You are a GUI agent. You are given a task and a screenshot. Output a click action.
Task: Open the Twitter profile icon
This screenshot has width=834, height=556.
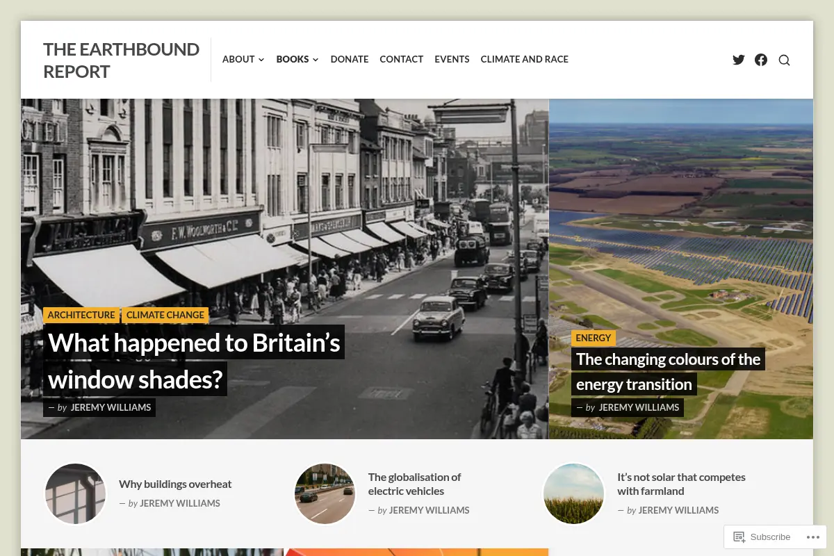coord(739,60)
